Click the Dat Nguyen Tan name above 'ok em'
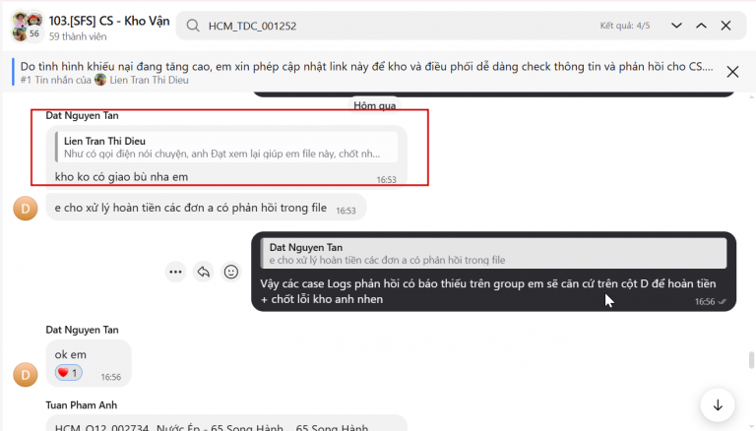The width and height of the screenshot is (756, 431). click(x=82, y=330)
